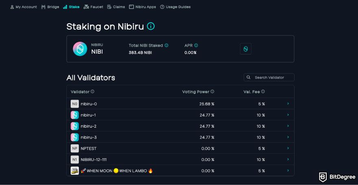This screenshot has height=185, width=358.
Task: Select WHEN MOON WHEN LAMBO validator name
Action: tap(117, 171)
